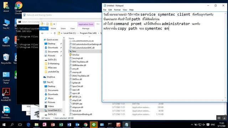Switch to Explorer View ribbon tab
The image size is (228, 128).
coord(72,28)
